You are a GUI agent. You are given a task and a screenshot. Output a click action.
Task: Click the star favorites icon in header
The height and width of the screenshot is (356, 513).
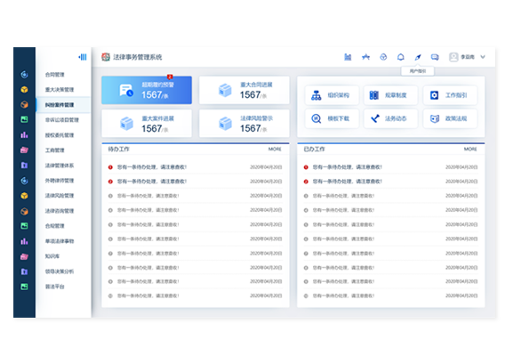coord(365,57)
